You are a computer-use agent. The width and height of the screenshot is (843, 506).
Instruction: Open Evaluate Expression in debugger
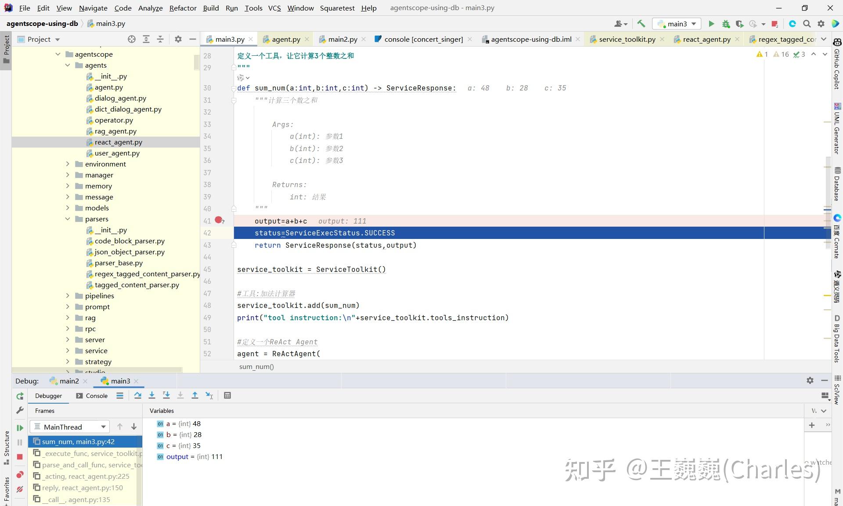click(x=227, y=395)
